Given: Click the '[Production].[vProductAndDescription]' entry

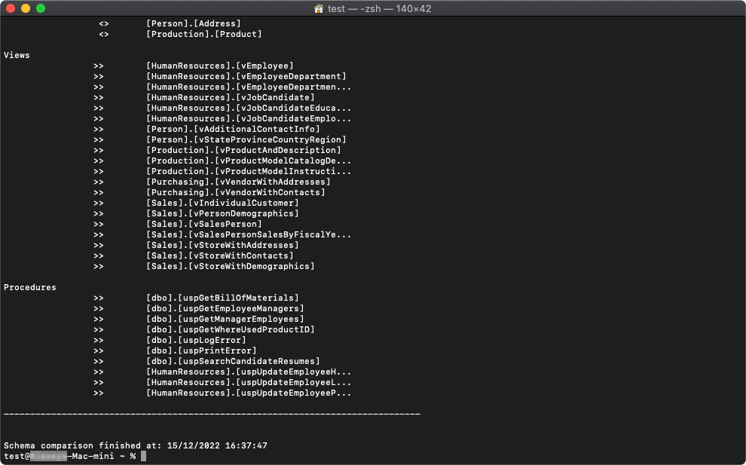Looking at the screenshot, I should [x=243, y=150].
